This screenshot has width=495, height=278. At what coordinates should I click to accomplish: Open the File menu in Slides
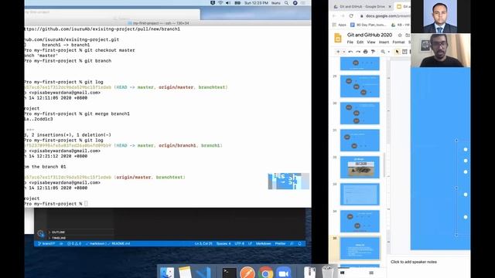(x=350, y=42)
